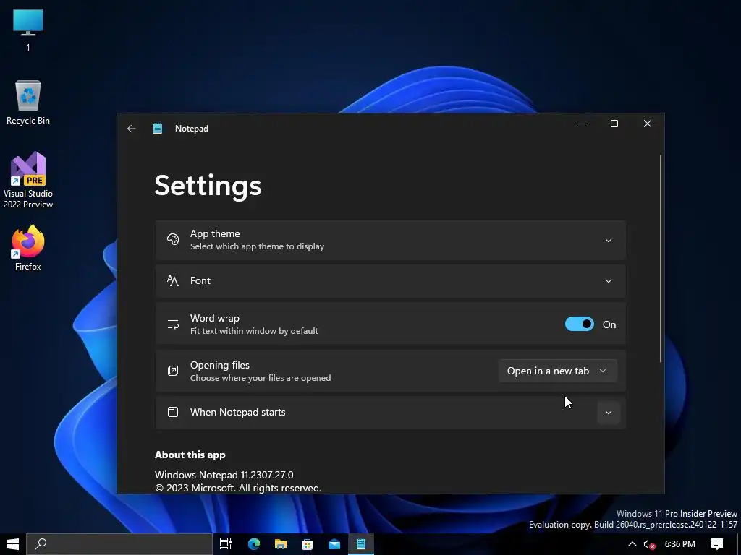Open the desktop icon labeled 1

point(28,29)
